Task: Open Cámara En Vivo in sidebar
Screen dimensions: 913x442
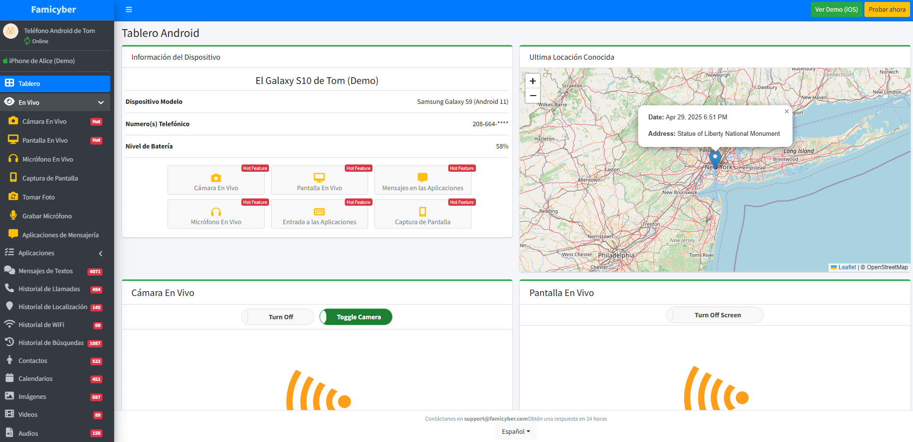Action: (55, 121)
